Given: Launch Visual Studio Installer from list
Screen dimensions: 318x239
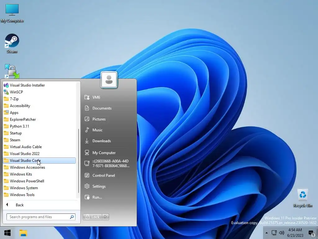Looking at the screenshot, I should pos(39,85).
